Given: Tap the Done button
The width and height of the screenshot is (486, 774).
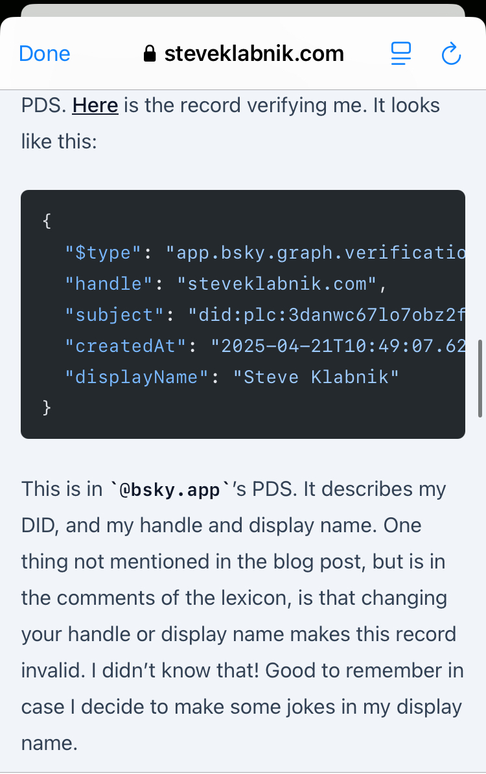Looking at the screenshot, I should pyautogui.click(x=45, y=53).
